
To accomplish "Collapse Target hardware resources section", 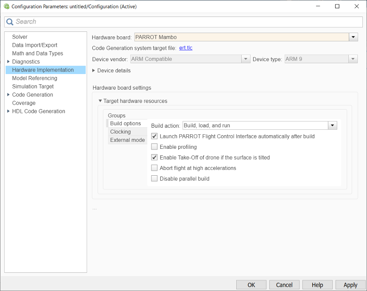I will tap(100, 101).
